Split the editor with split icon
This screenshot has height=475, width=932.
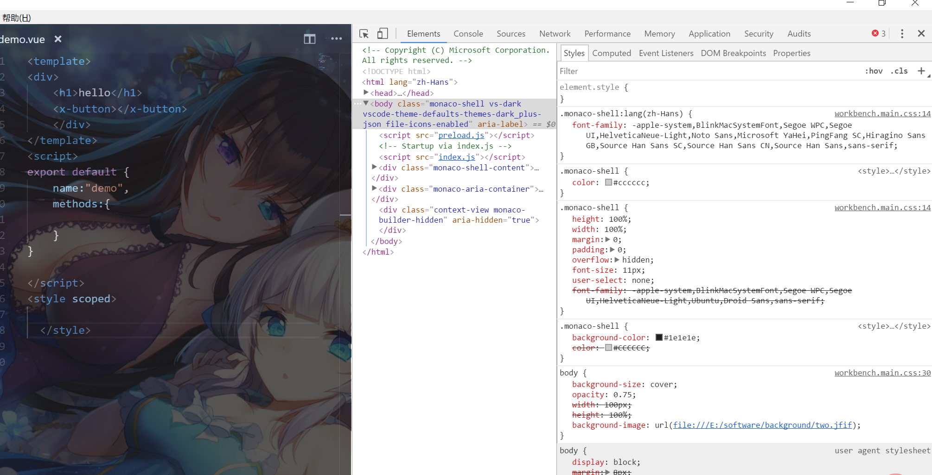[310, 39]
